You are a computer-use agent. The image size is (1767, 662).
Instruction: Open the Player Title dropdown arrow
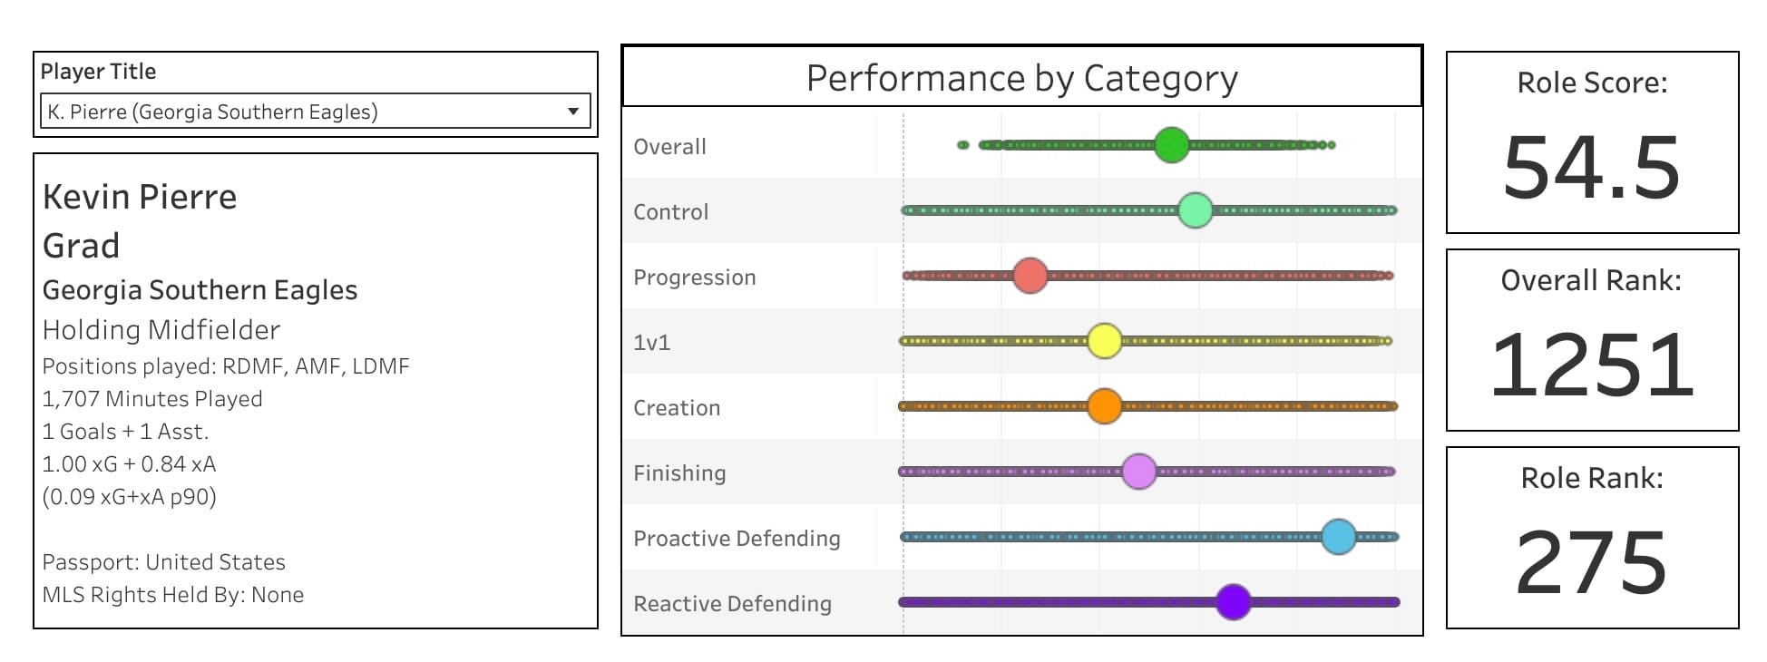[573, 112]
